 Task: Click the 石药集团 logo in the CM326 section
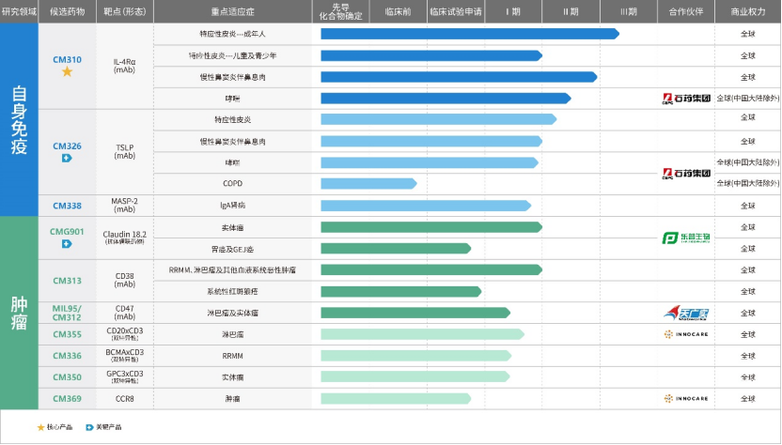pyautogui.click(x=686, y=174)
